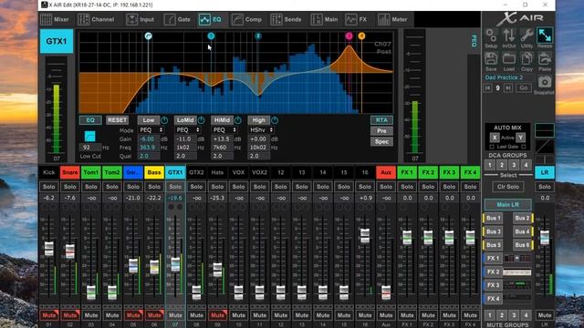Click the snapshot Go button
The image size is (584, 328).
(524, 88)
